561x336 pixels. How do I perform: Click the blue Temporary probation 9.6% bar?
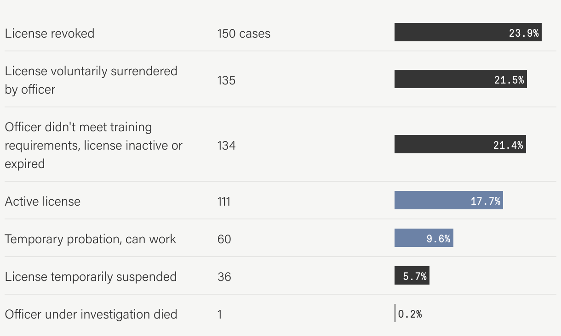pyautogui.click(x=424, y=238)
